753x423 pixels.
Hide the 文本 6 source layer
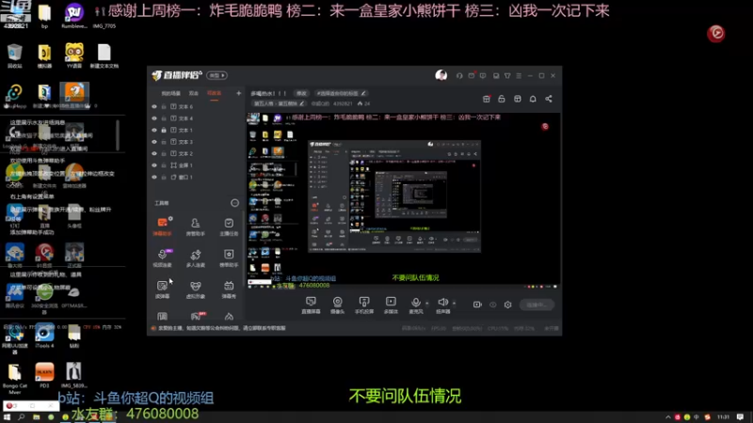tap(154, 106)
